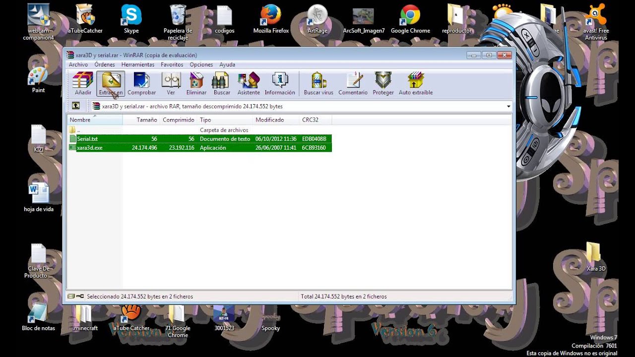This screenshot has width=635, height=357.
Task: Click CRC32 value 6CB93160
Action: coord(314,148)
